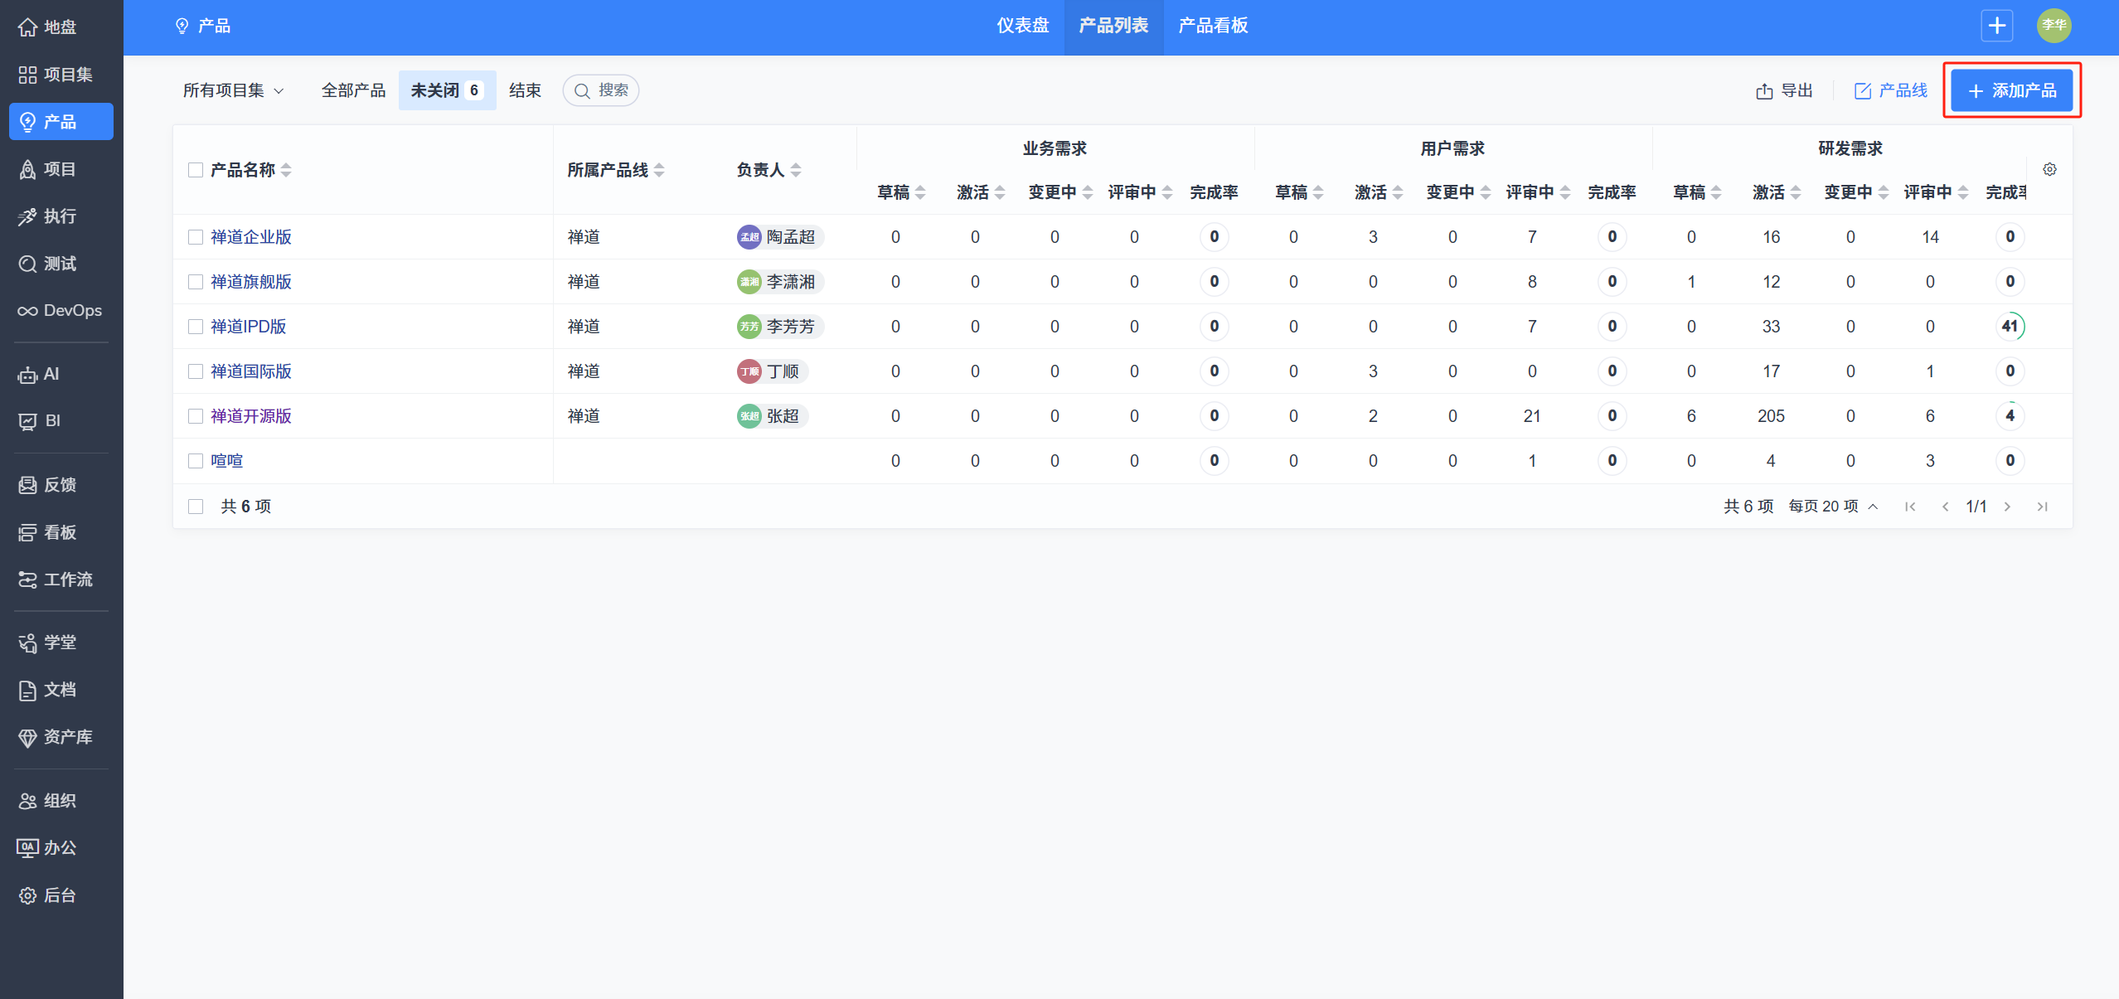Open the 每页 20 项 page size dropdown

(1833, 507)
